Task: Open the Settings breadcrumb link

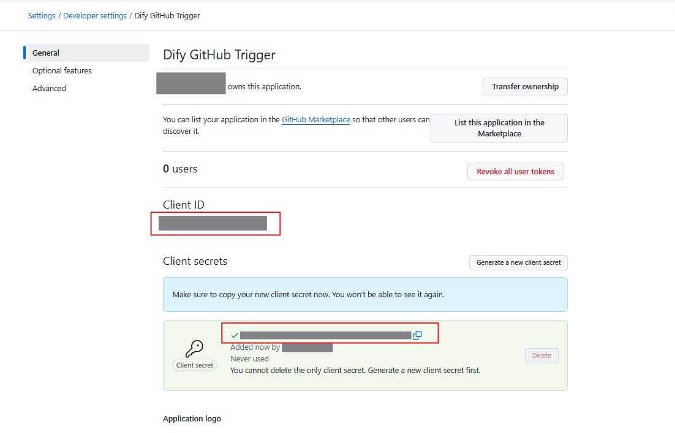Action: coord(42,15)
